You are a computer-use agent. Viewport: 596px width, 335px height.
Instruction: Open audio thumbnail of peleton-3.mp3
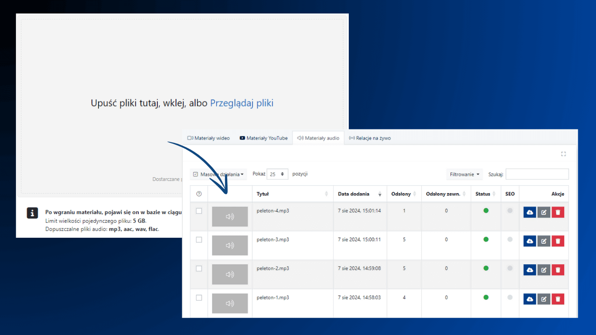(x=230, y=245)
